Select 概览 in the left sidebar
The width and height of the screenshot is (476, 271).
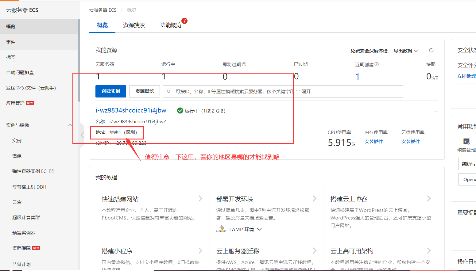[39, 27]
